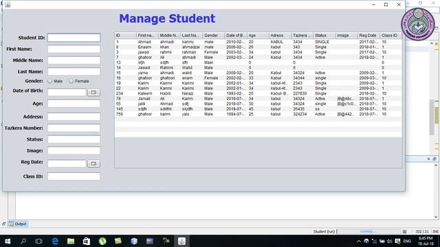Screen dimensions: 440x247
Task: Open the Output tab in the IDE
Action: coord(18,224)
